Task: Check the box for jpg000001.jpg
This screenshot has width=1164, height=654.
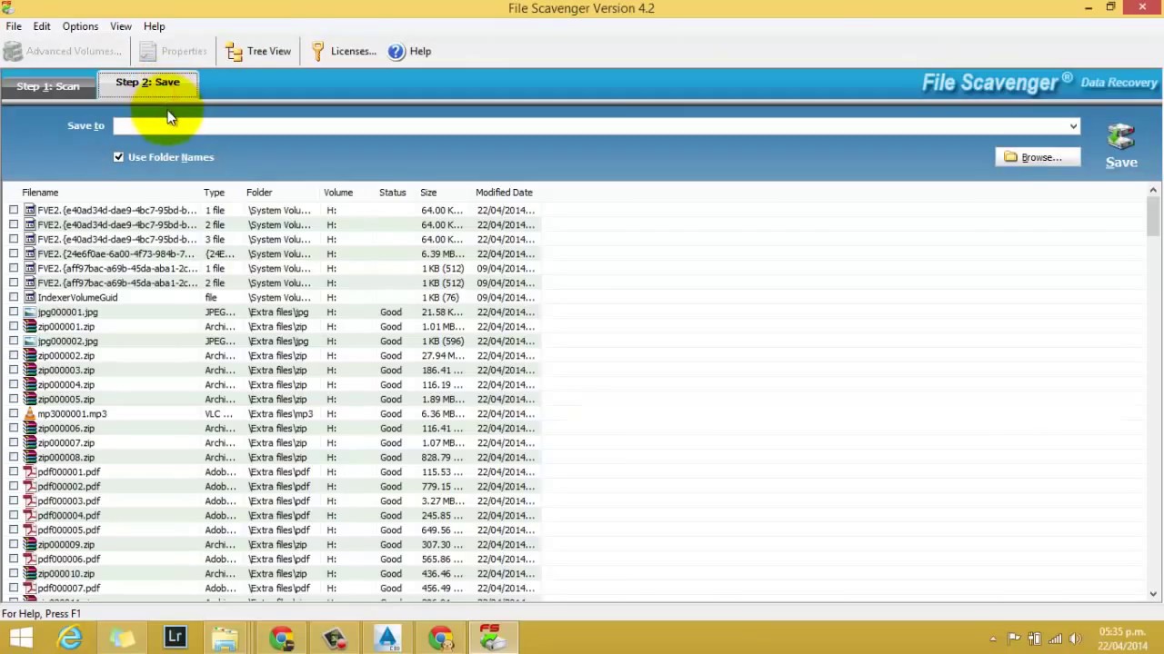Action: tap(14, 312)
